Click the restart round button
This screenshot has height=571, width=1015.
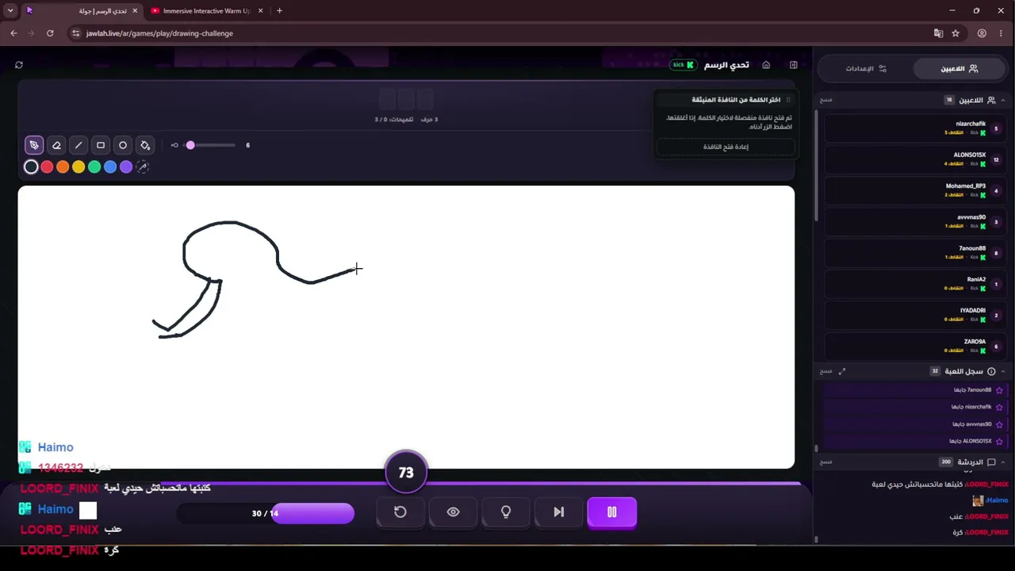pos(400,512)
